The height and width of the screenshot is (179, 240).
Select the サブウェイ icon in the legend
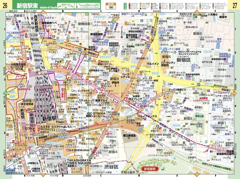coord(141,7)
